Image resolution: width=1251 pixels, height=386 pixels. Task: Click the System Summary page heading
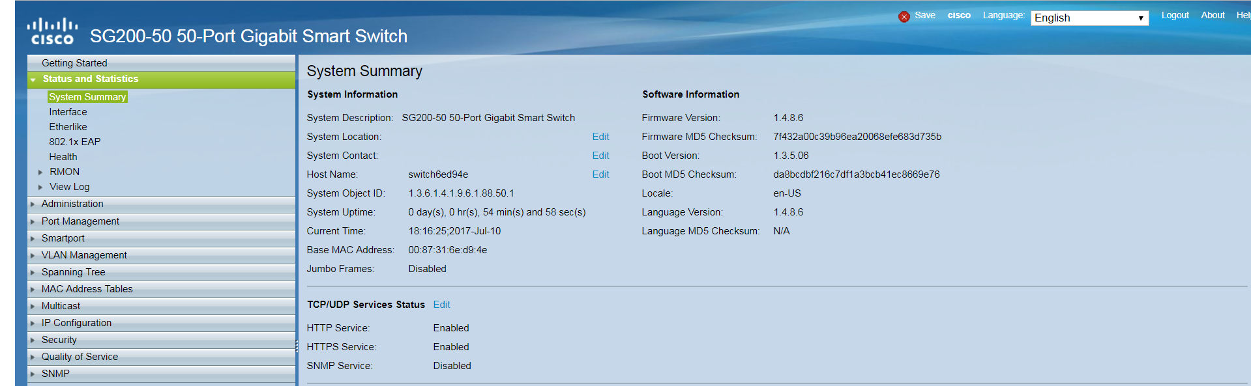364,71
